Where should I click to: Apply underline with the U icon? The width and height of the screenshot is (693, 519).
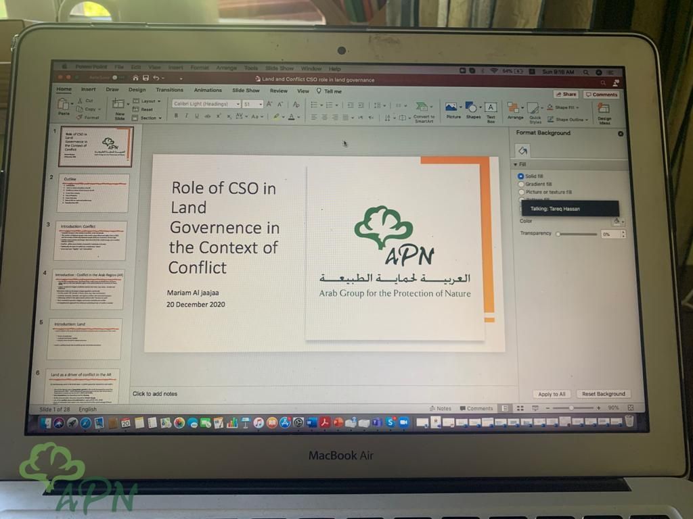point(197,116)
